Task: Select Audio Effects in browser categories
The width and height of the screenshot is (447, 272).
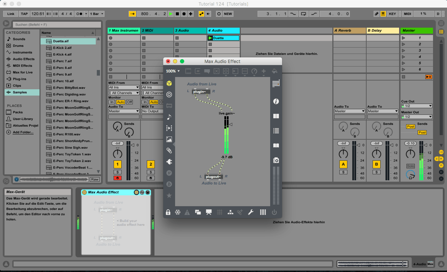Action: pyautogui.click(x=23, y=59)
